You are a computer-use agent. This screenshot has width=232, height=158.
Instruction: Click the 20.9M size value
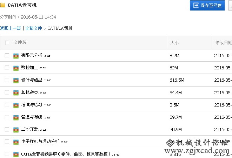[175, 130]
